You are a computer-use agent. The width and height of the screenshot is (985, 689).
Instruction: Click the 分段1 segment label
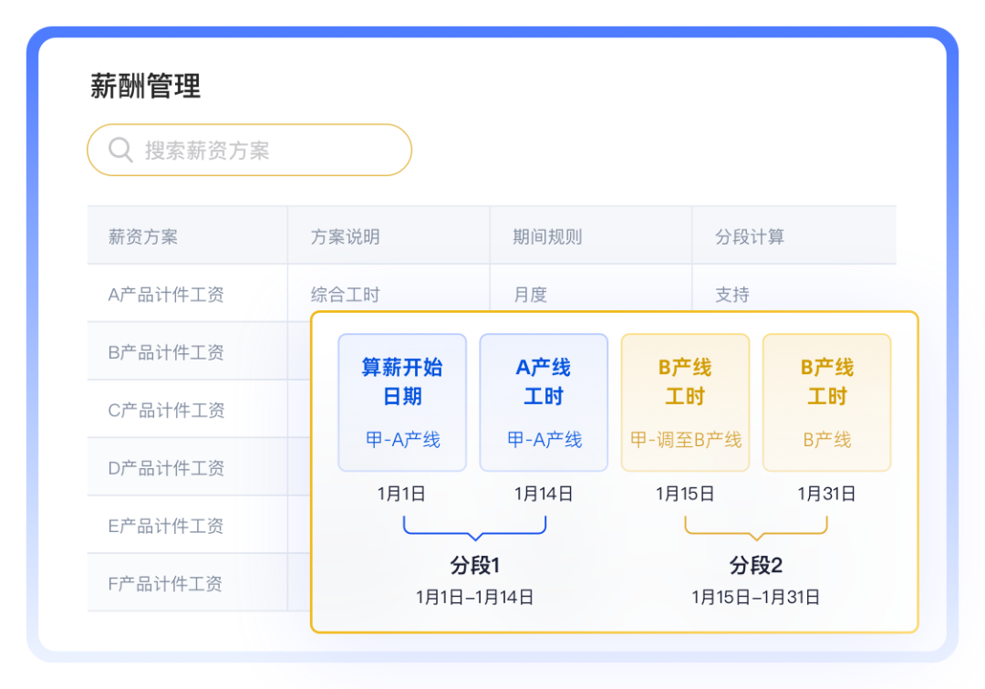point(475,565)
